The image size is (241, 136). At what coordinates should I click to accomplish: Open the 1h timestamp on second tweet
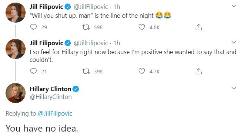pyautogui.click(x=117, y=43)
